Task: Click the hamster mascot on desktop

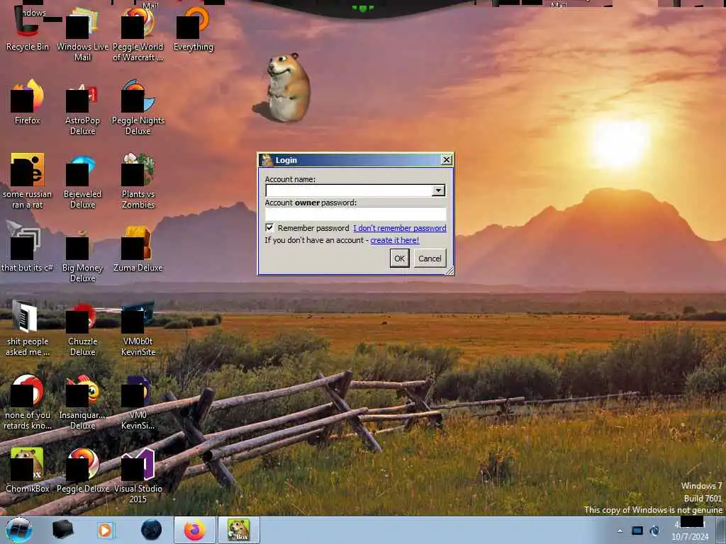Action: 284,88
